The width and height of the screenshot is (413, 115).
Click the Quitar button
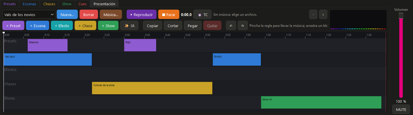(x=212, y=26)
